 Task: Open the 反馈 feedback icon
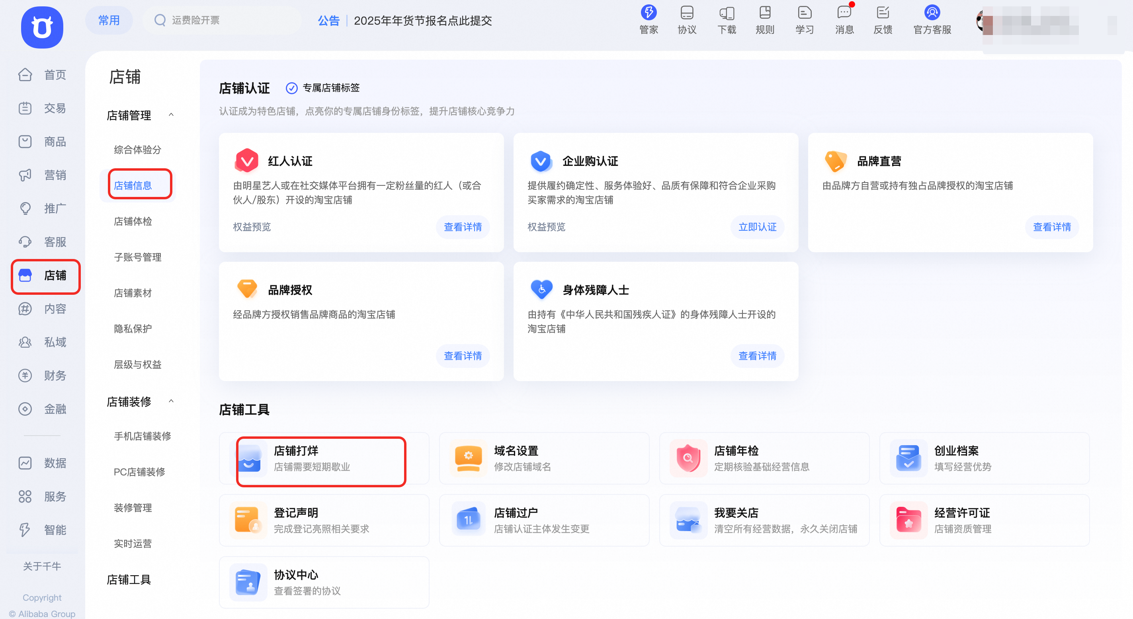tap(883, 20)
